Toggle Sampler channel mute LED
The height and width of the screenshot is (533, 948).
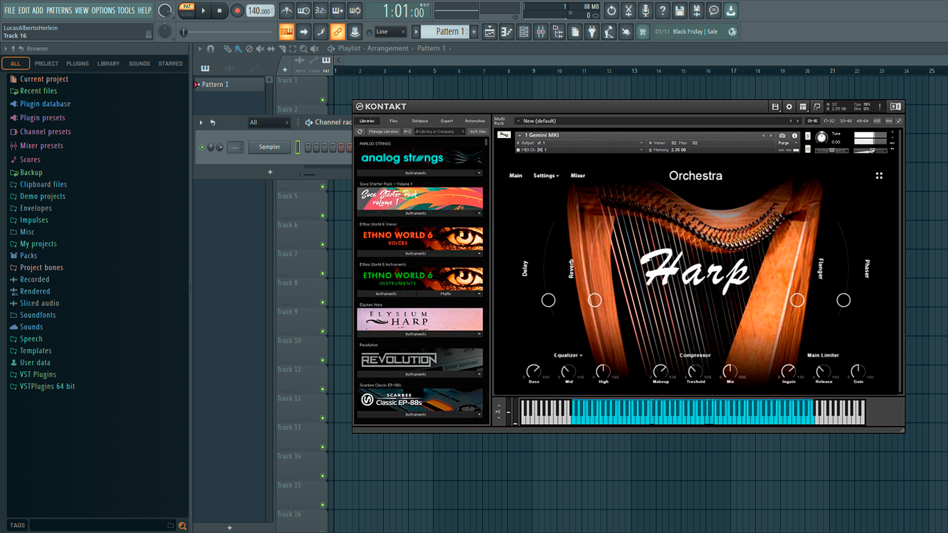[202, 147]
